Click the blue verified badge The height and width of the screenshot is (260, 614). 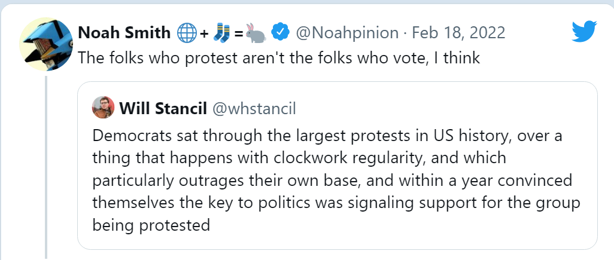coord(280,32)
